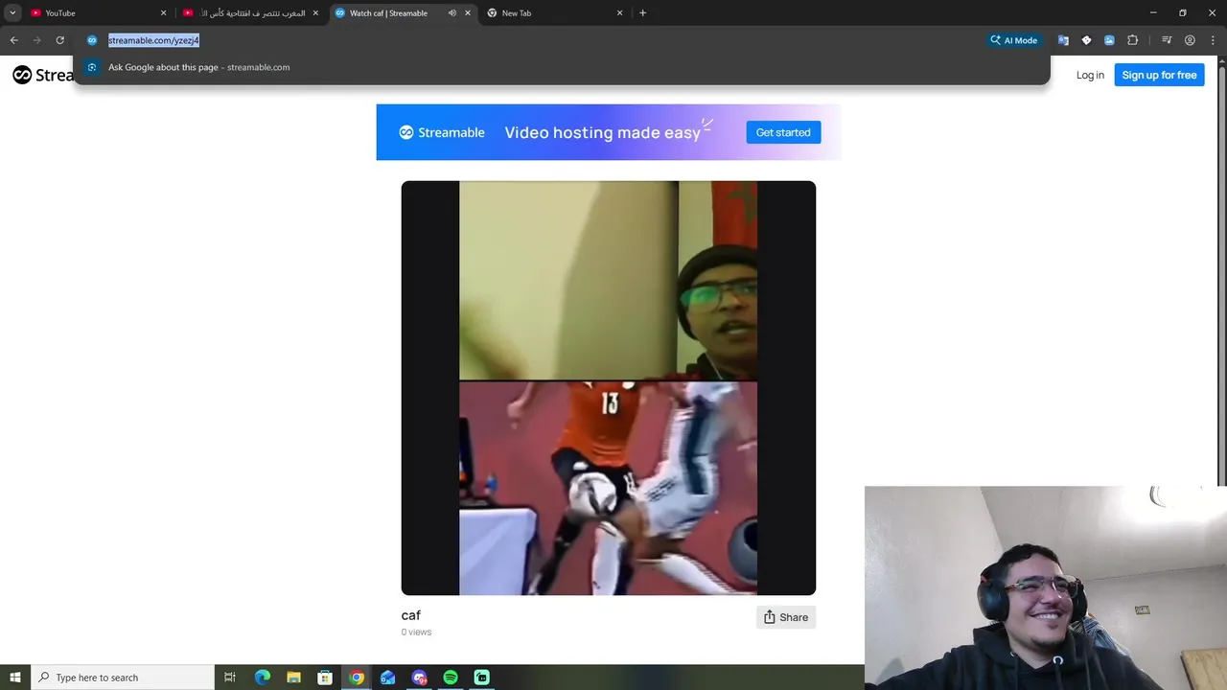This screenshot has width=1227, height=690.
Task: Click the Sign up for free button
Action: pyautogui.click(x=1159, y=75)
